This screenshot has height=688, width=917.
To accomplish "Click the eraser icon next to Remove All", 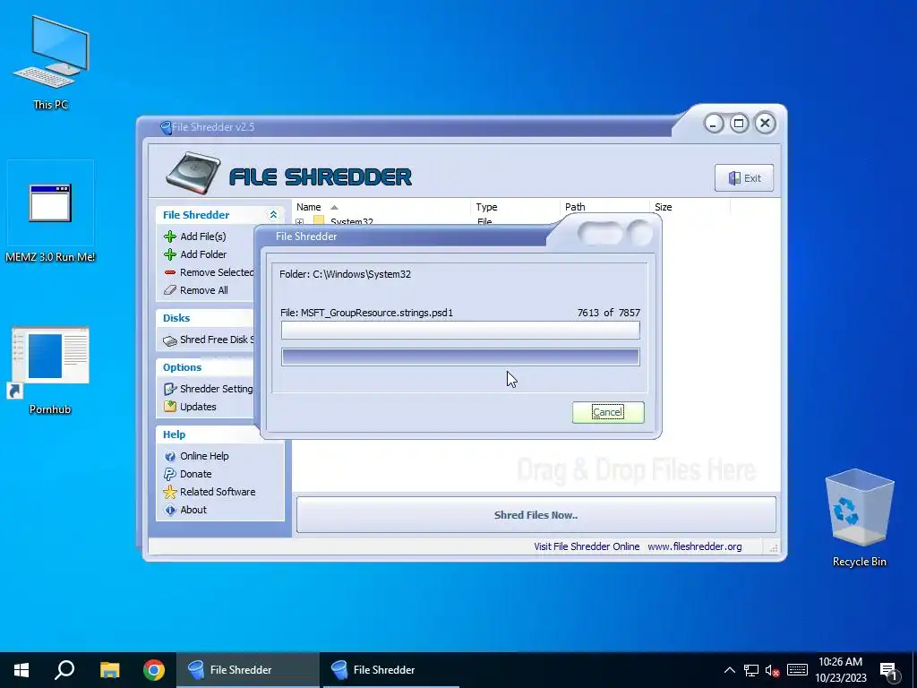I will 170,290.
